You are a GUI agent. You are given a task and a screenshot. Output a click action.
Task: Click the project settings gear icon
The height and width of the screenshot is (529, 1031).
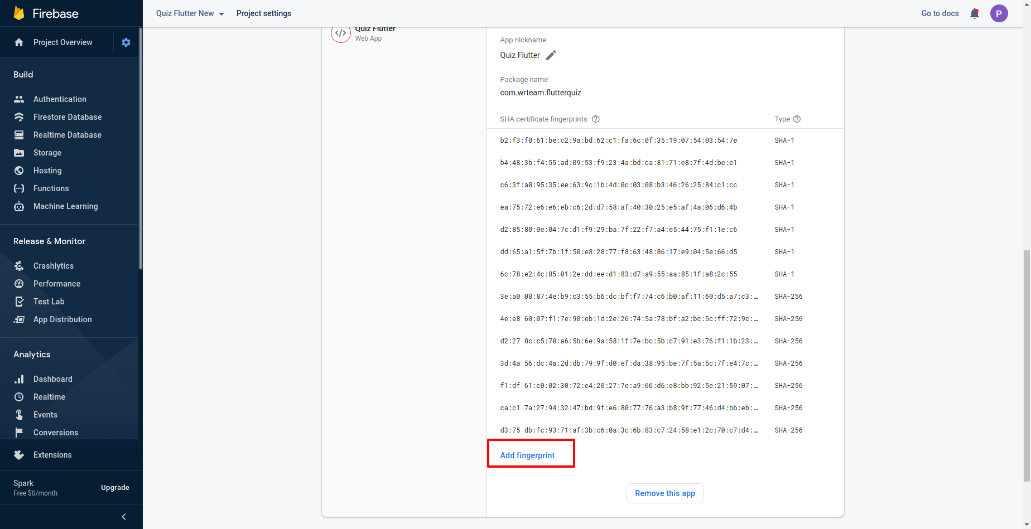(126, 42)
